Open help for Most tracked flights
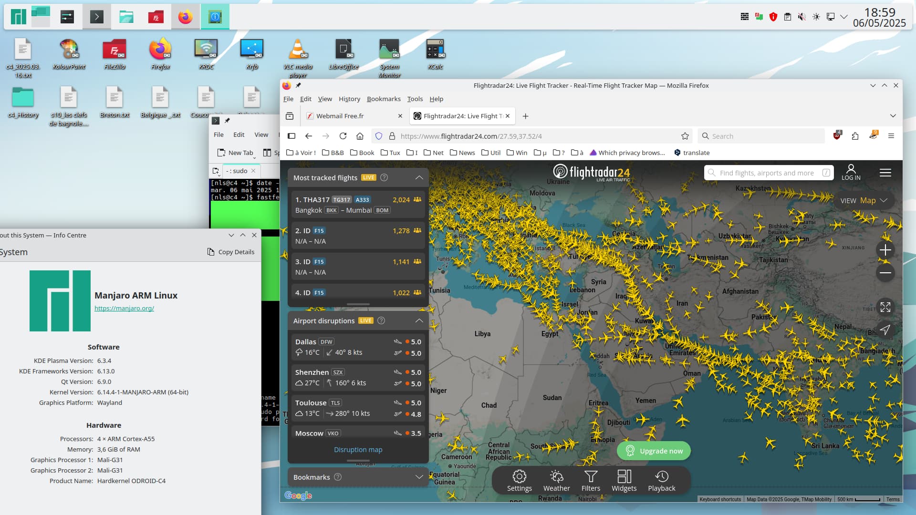 pyautogui.click(x=384, y=177)
